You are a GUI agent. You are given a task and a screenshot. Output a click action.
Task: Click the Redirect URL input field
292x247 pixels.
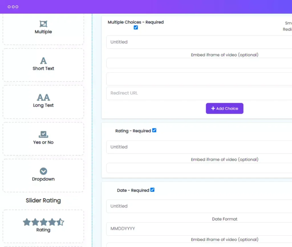171,93
